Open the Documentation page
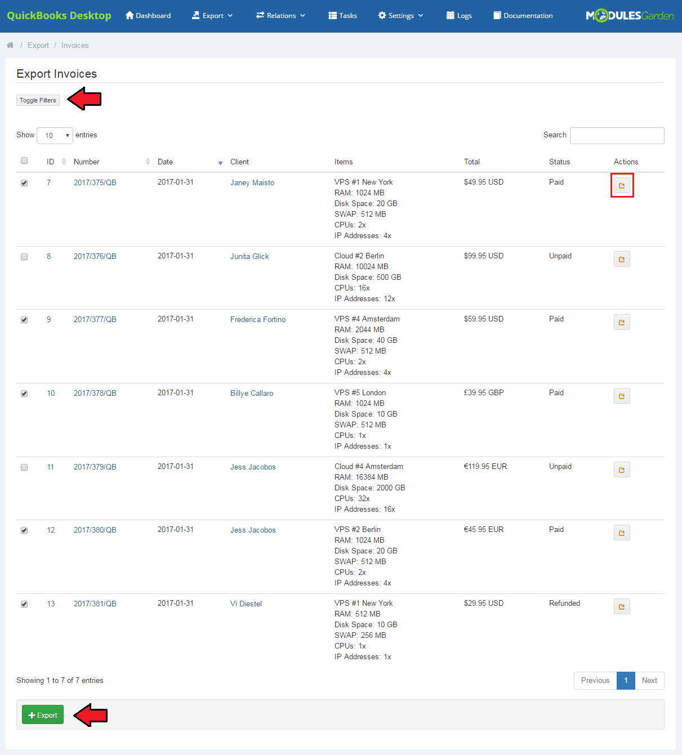Viewport: 682px width, 755px height. [x=523, y=16]
